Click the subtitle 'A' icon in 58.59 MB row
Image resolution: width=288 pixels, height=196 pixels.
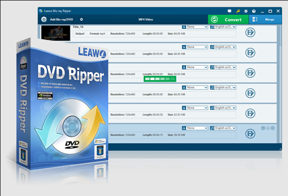pyautogui.click(x=184, y=128)
